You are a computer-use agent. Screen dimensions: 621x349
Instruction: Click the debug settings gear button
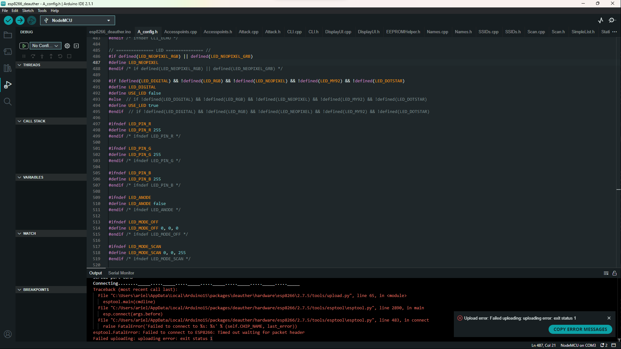[x=67, y=46]
